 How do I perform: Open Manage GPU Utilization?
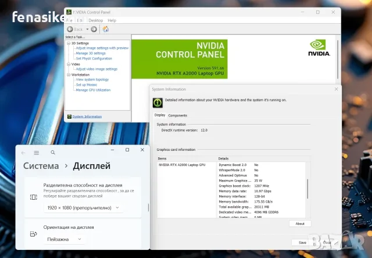pos(93,90)
